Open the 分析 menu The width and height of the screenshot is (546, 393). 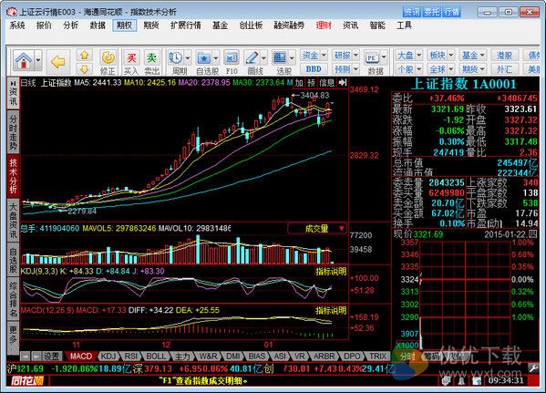(x=71, y=26)
